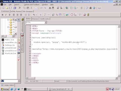Click the Redo arrow icon
Image resolution: width=121 pixels, height=91 pixels.
click(45, 8)
